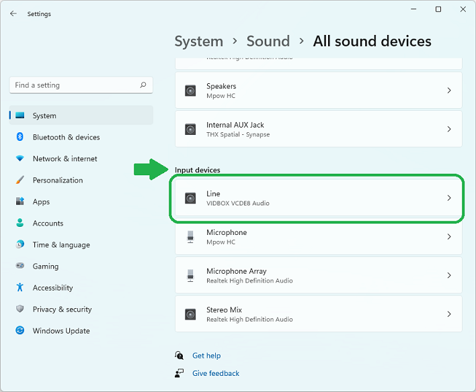Go to Personalization settings
The height and width of the screenshot is (392, 476).
pyautogui.click(x=81, y=180)
